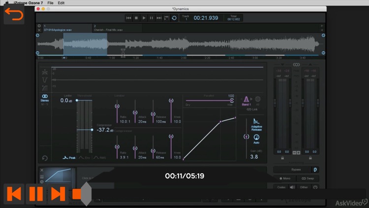Image resolution: width=369 pixels, height=208 pixels.
Task: Click the selected region in waveform overview
Action: pos(85,44)
